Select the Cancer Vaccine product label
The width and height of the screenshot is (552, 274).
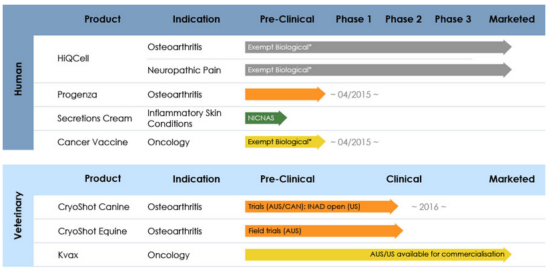(93, 142)
